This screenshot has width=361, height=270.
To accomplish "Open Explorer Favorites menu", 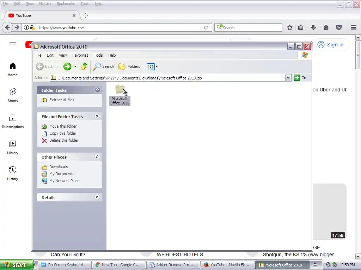I will click(x=80, y=55).
